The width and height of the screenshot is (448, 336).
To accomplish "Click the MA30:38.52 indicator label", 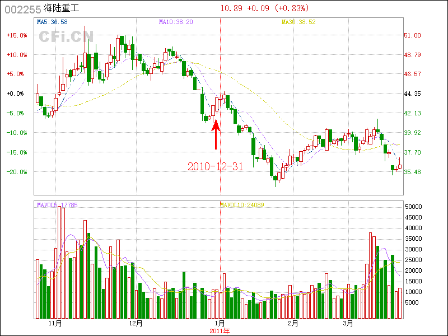I will tap(298, 22).
